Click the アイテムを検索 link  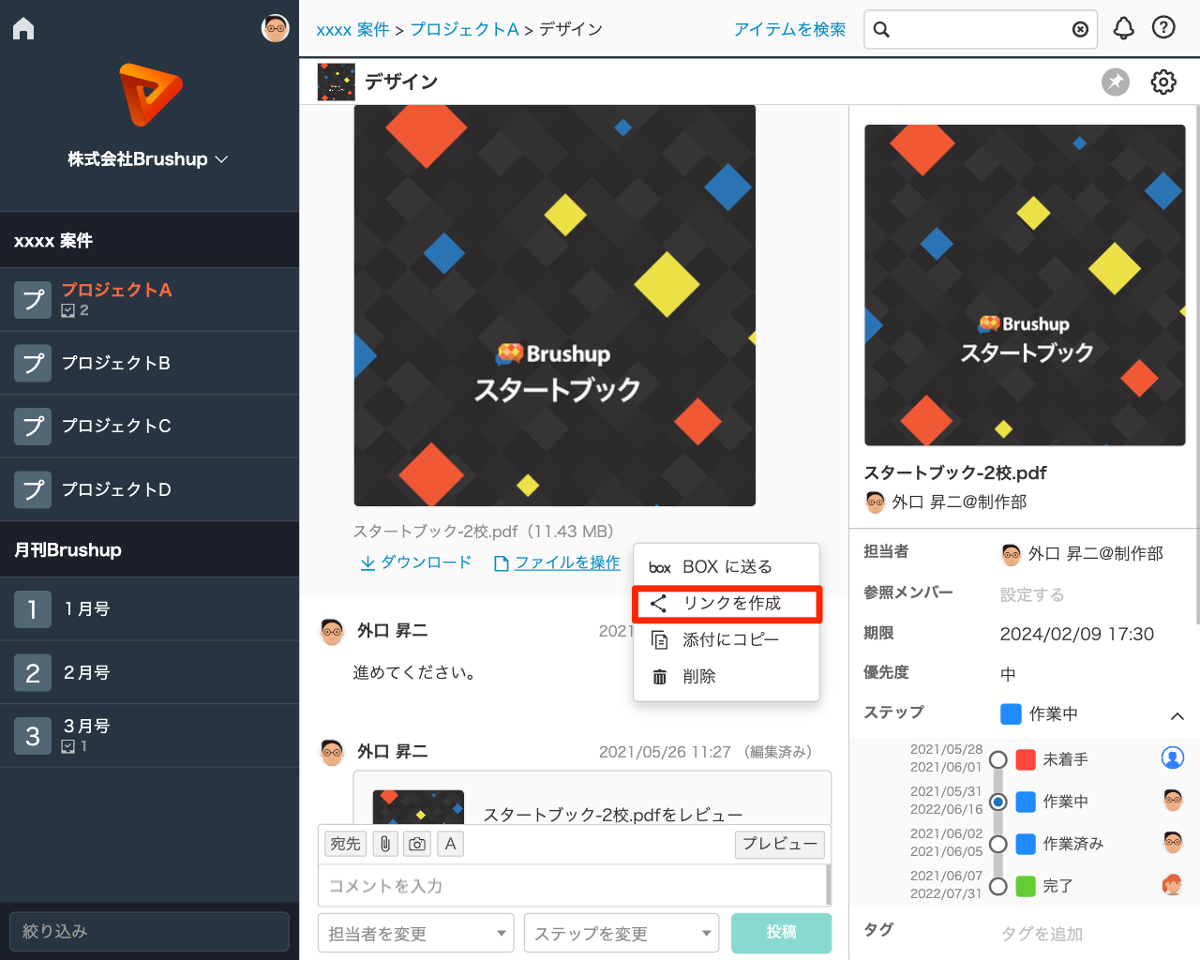pos(789,29)
